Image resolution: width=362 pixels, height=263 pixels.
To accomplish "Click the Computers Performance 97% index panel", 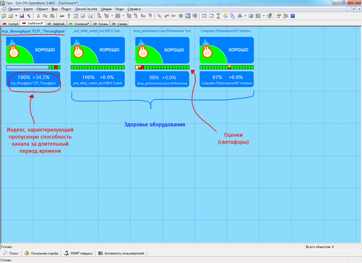I will coord(227,79).
